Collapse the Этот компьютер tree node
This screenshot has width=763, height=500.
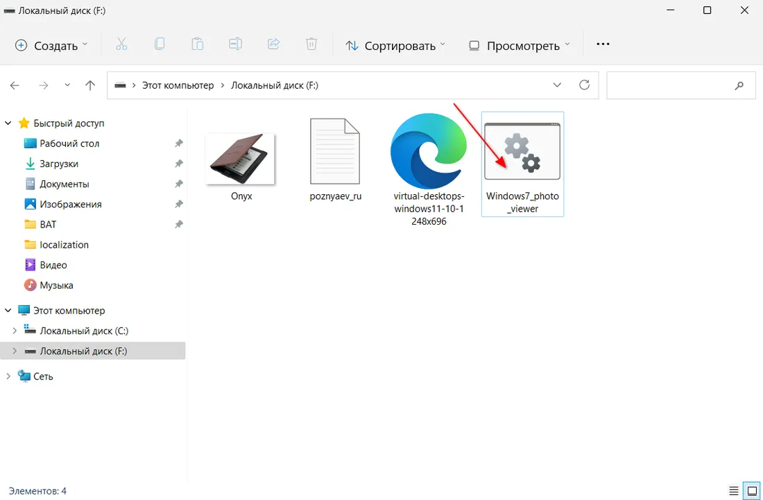coord(8,310)
